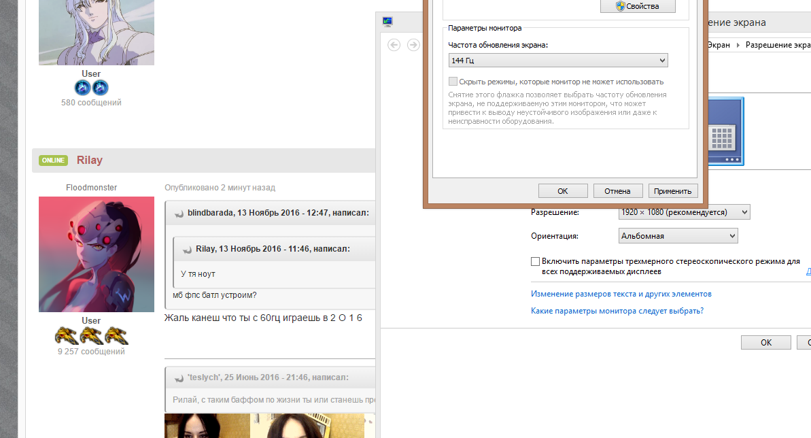Enable the 'Скрыть режимы' checkbox
Image resolution: width=811 pixels, height=438 pixels.
tap(453, 82)
